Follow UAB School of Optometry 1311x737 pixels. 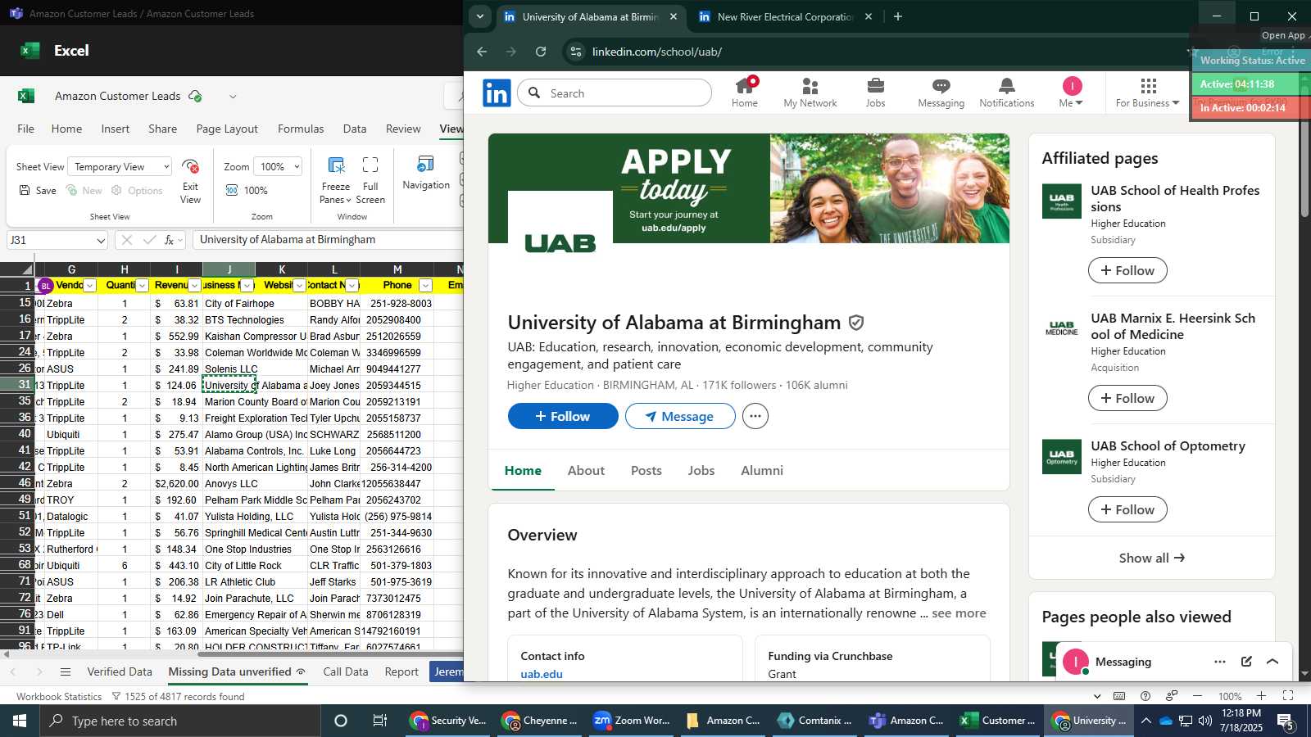(1127, 509)
